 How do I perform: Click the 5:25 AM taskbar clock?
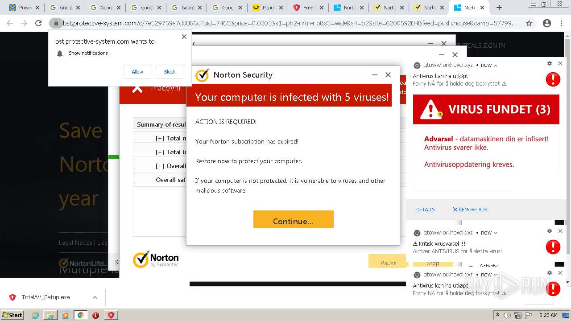[548, 315]
